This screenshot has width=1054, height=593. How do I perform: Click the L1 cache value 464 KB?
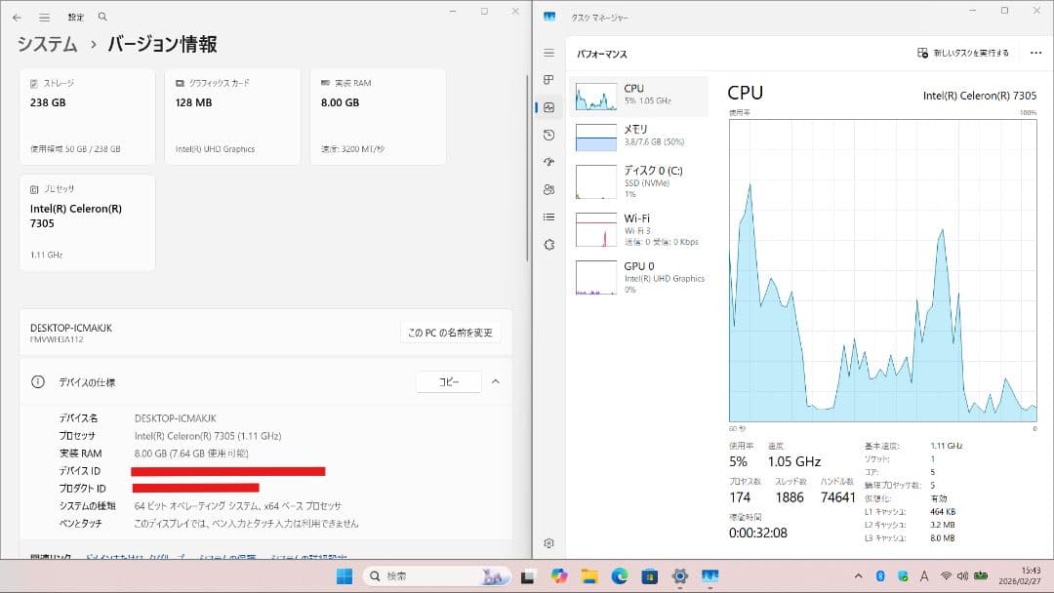(943, 512)
